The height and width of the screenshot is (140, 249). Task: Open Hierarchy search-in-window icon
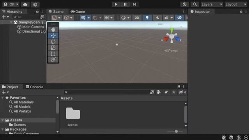point(42,17)
